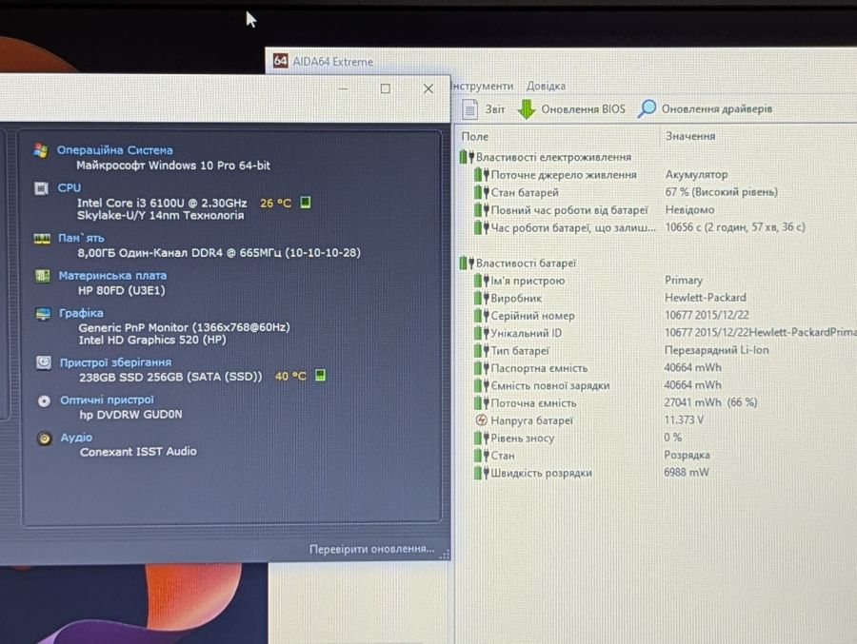Click battery icon beside Тип батареї
This screenshot has width=857, height=644.
pos(481,351)
